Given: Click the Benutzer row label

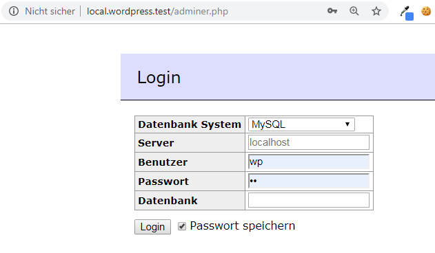Looking at the screenshot, I should click(163, 162).
